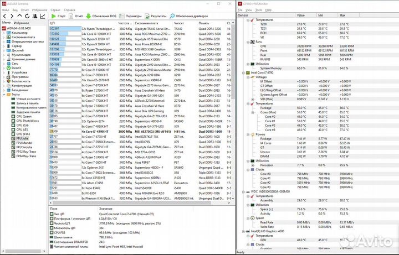Select the Сеть icon in the tree
399x255 pixels.
(x=9, y=64)
